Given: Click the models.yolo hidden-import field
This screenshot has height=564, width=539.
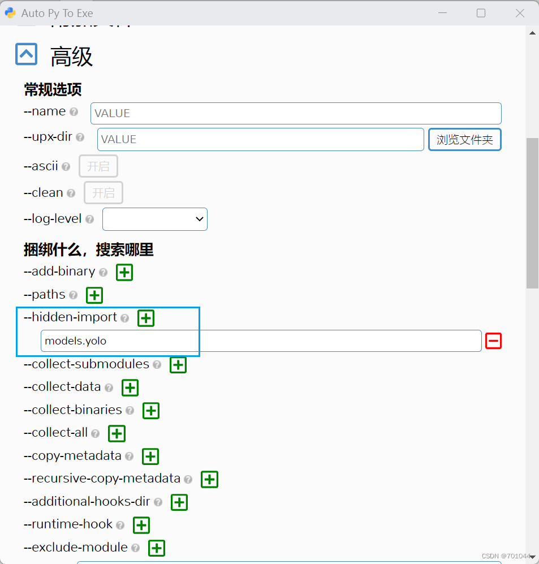Looking at the screenshot, I should point(261,341).
